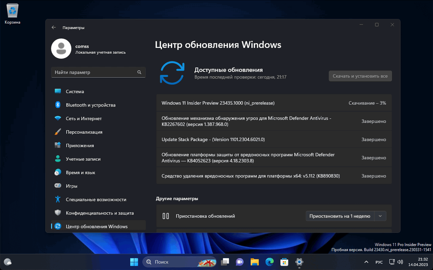The height and width of the screenshot is (270, 433).
Task: Select the Bluetooth и устройства icon
Action: click(58, 105)
